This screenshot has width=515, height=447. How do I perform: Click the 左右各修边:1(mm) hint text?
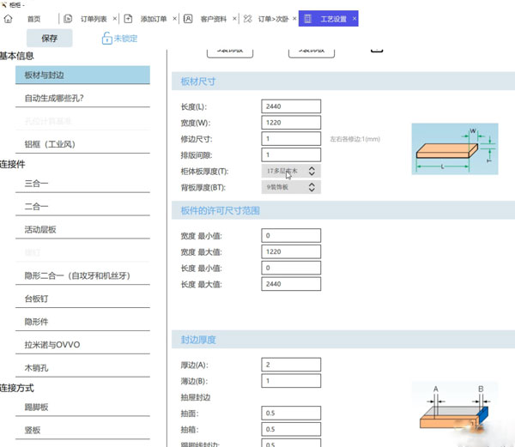pyautogui.click(x=355, y=139)
